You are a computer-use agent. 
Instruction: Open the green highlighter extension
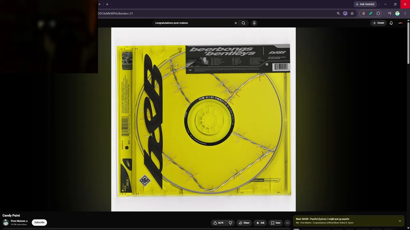pyautogui.click(x=371, y=13)
